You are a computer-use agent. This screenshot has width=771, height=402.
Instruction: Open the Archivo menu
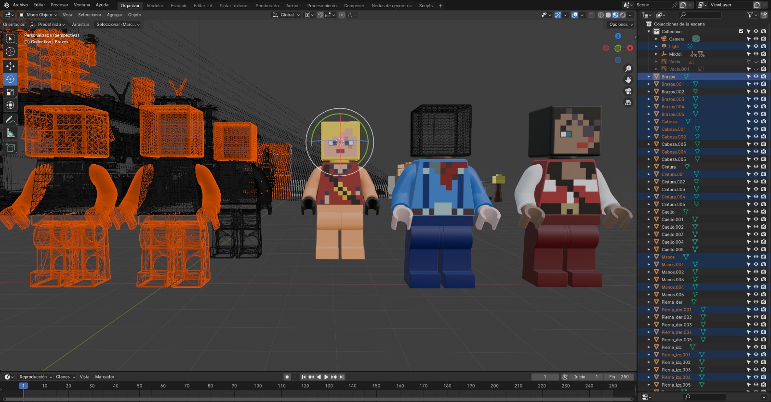click(x=20, y=5)
